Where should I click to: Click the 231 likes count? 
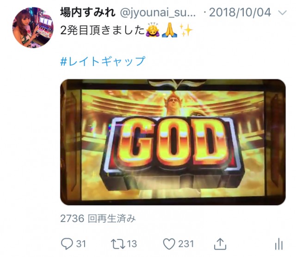[186, 244]
